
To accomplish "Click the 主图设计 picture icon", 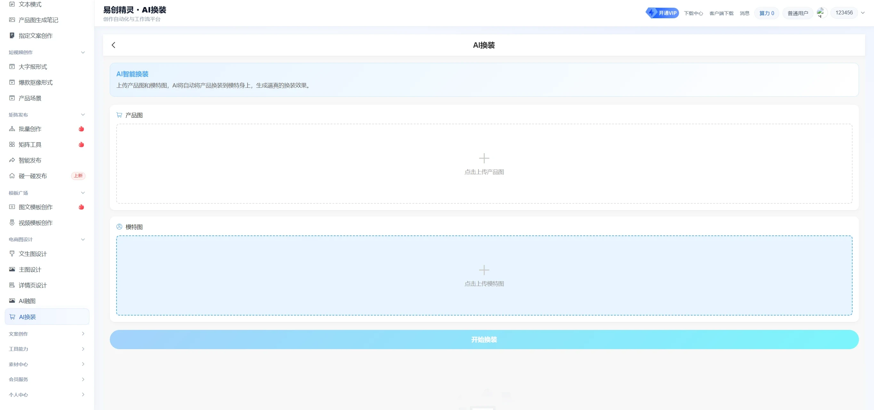I will [12, 269].
